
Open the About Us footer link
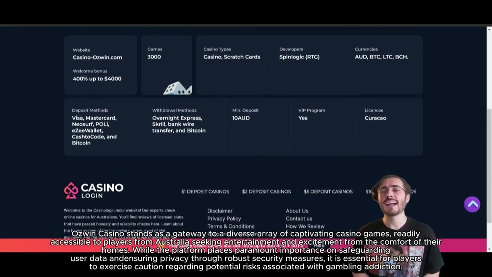(x=297, y=211)
